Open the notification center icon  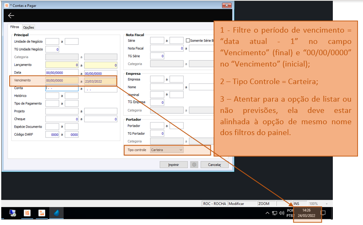click(323, 213)
